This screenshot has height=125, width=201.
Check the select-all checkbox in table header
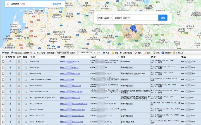[3, 57]
